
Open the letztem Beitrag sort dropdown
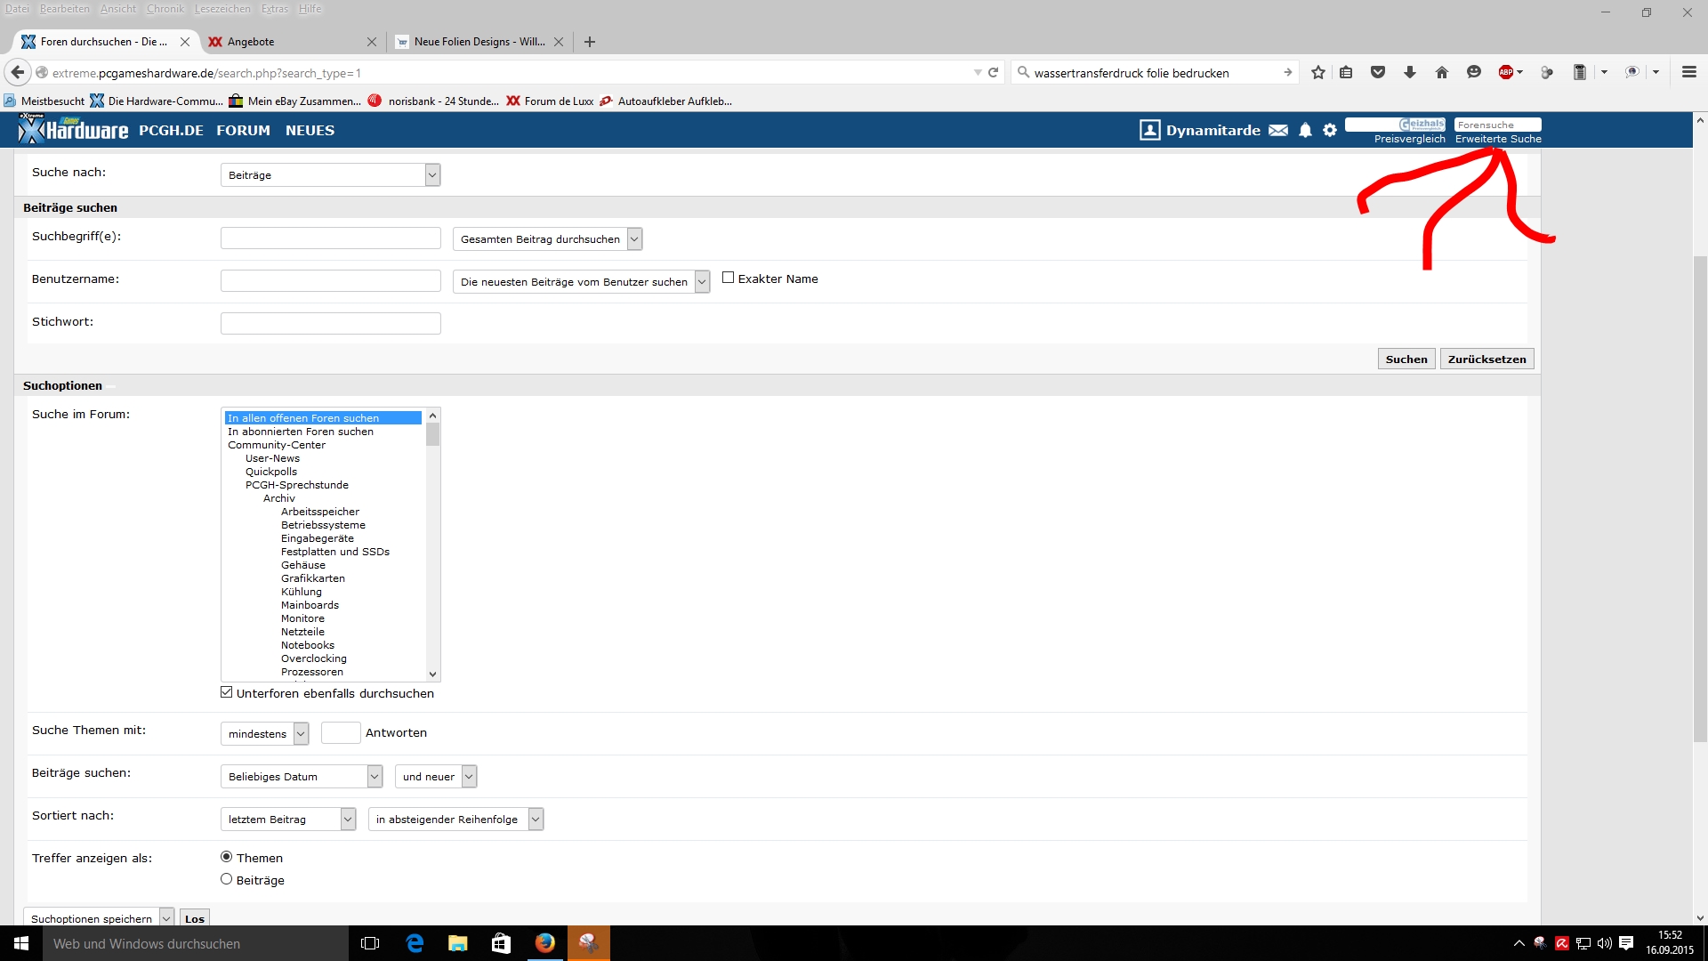[288, 820]
